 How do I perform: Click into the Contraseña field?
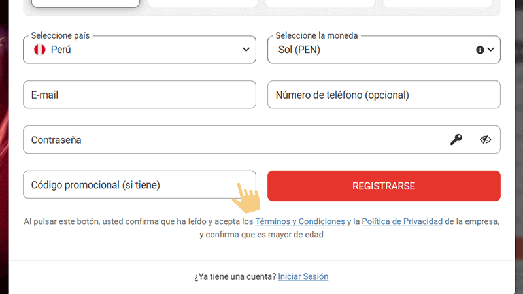point(229,139)
